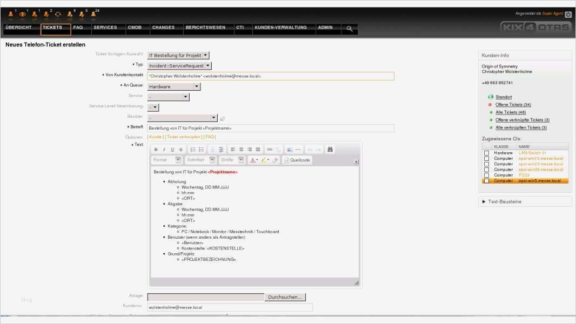This screenshot has width=576, height=324.
Task: Open the Format dropdown in editor
Action: click(x=166, y=160)
